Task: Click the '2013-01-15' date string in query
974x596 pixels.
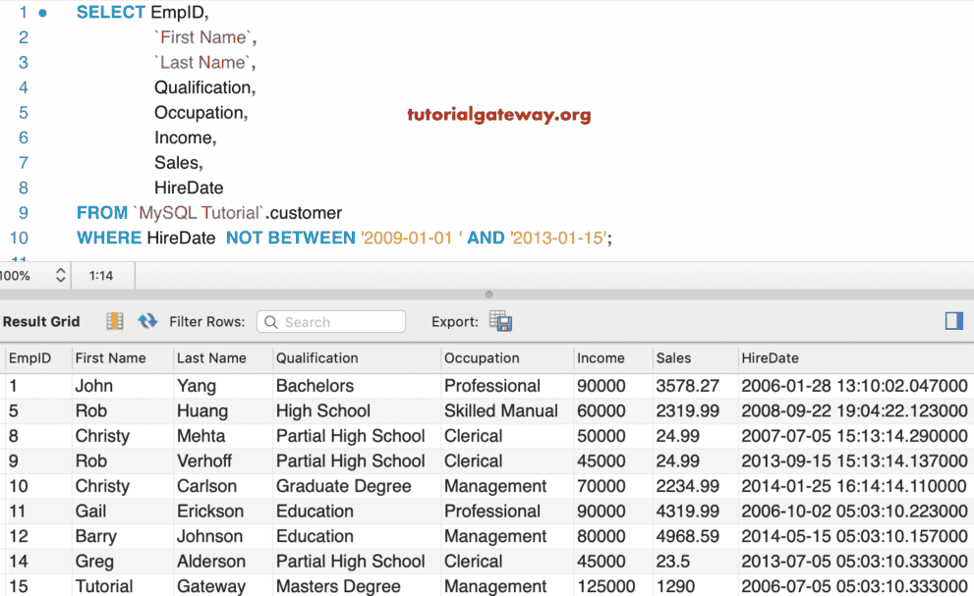Action: pyautogui.click(x=559, y=238)
